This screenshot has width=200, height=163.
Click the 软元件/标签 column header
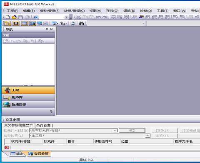pyautogui.click(x=27, y=141)
